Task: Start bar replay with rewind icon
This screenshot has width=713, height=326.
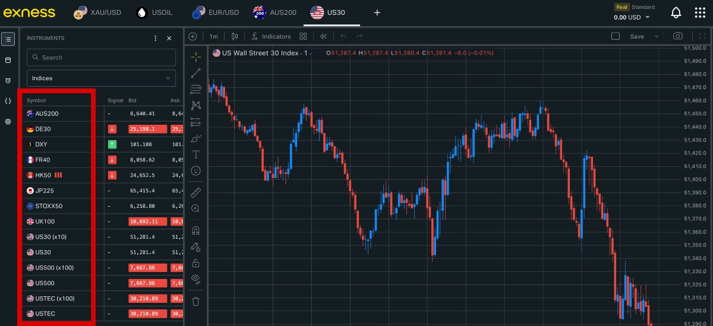Action: point(323,36)
